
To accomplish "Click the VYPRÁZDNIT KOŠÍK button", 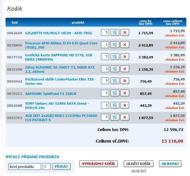I will click(99, 164).
